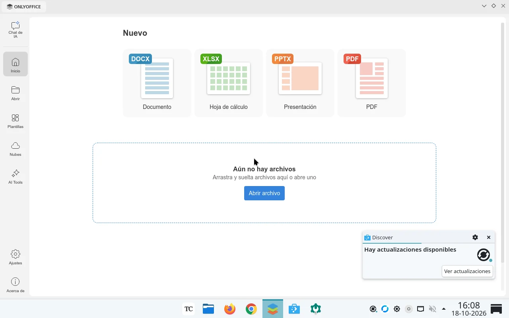The image size is (509, 318).
Task: Open the Abrir folder section
Action: coord(16,93)
